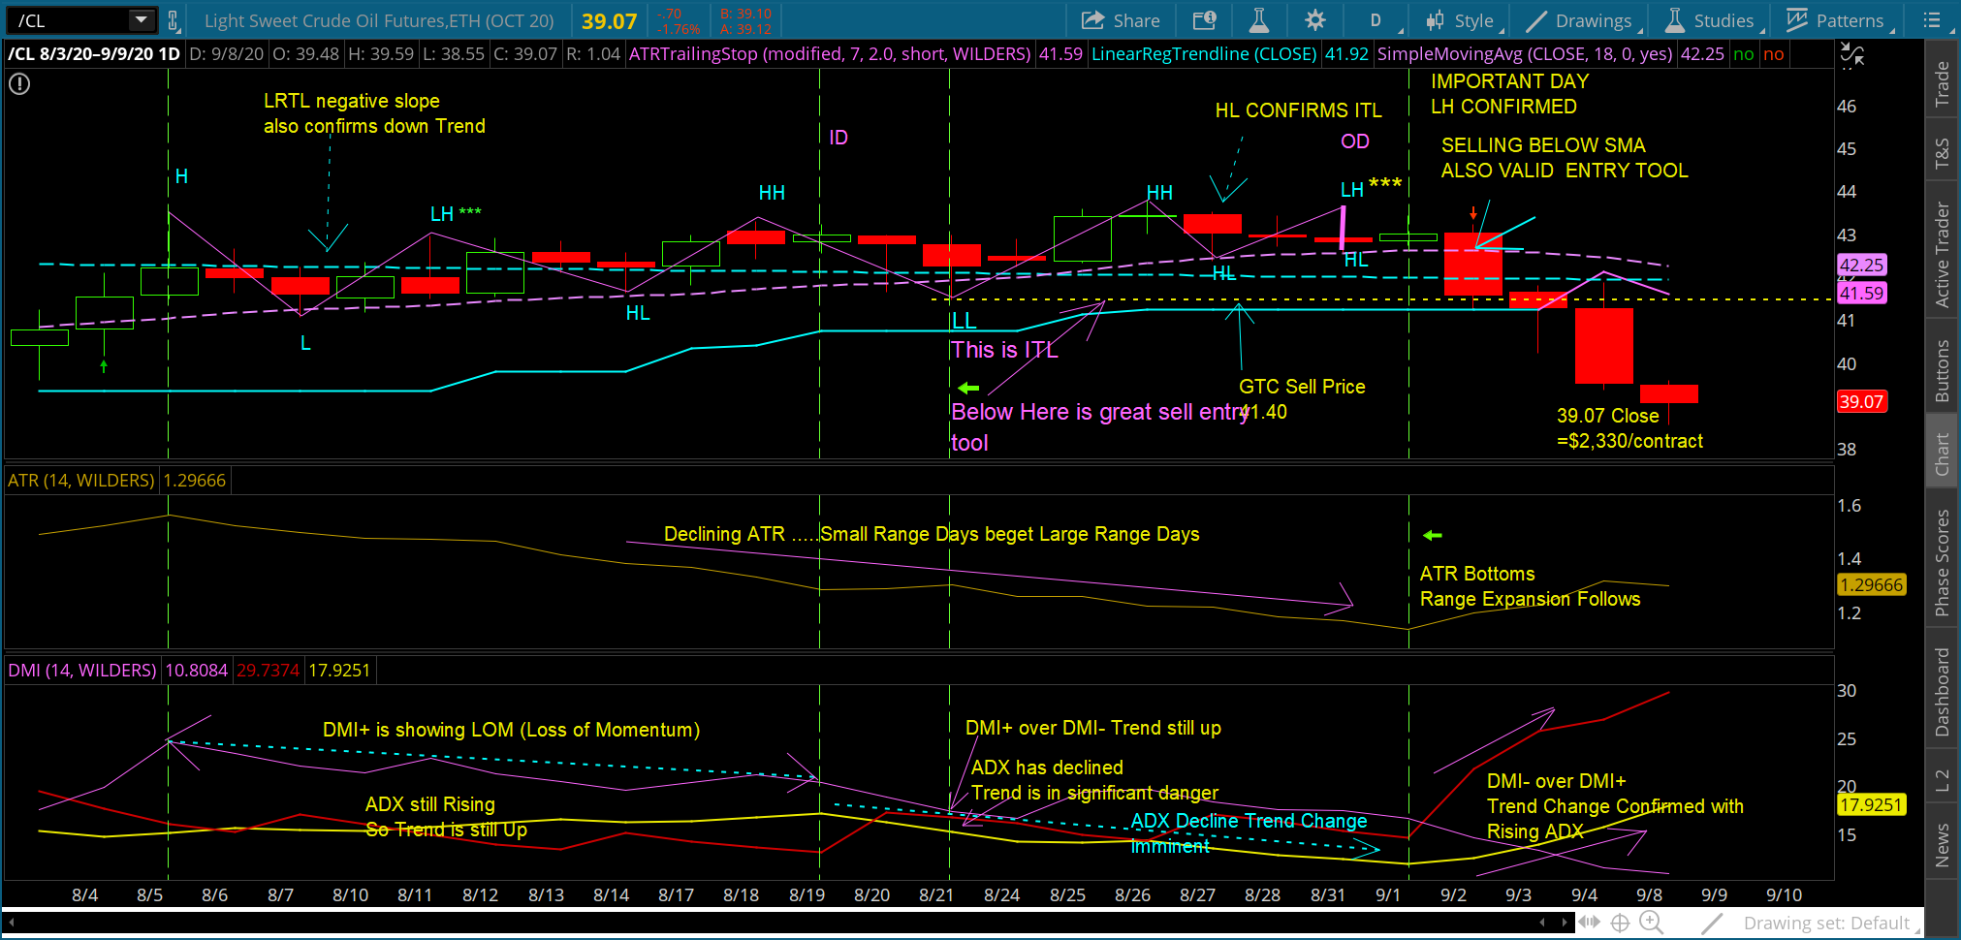Click the crosshair pan icon
The image size is (1961, 940).
[1620, 923]
